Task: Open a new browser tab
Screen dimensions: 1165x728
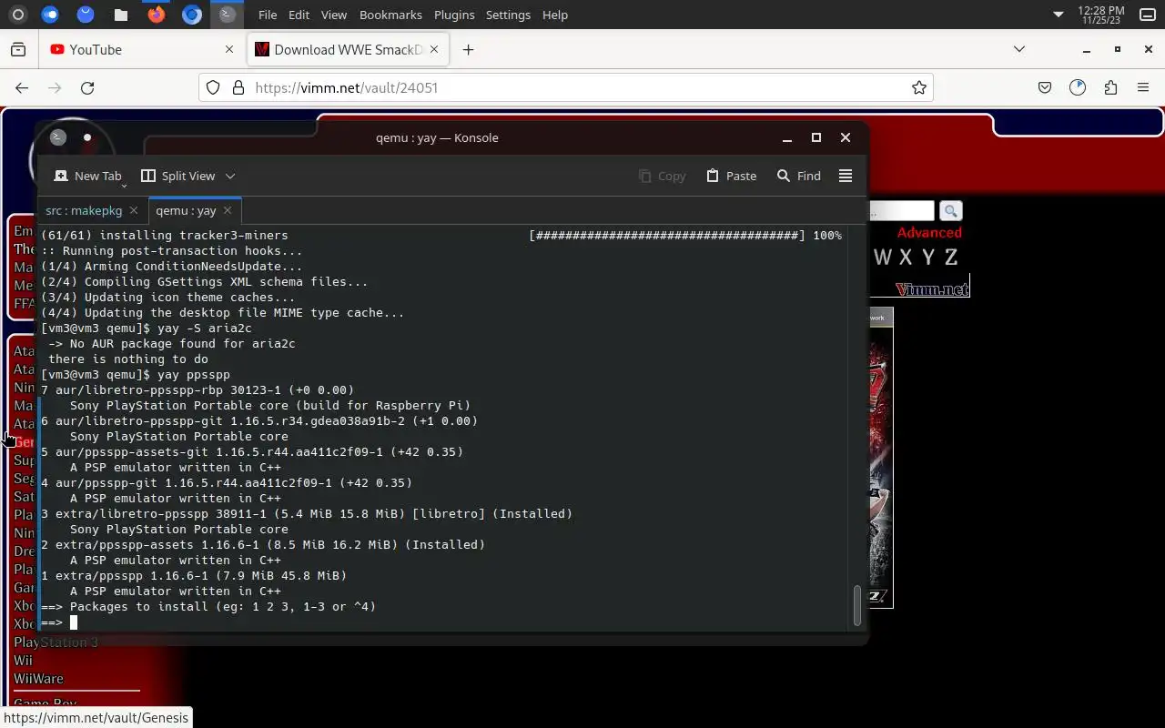Action: pos(468,49)
